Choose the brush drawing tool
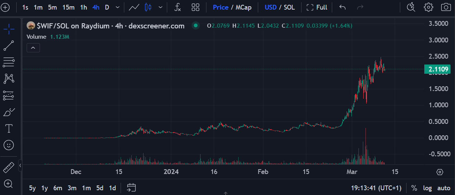This screenshot has height=195, width=455. tap(9, 112)
